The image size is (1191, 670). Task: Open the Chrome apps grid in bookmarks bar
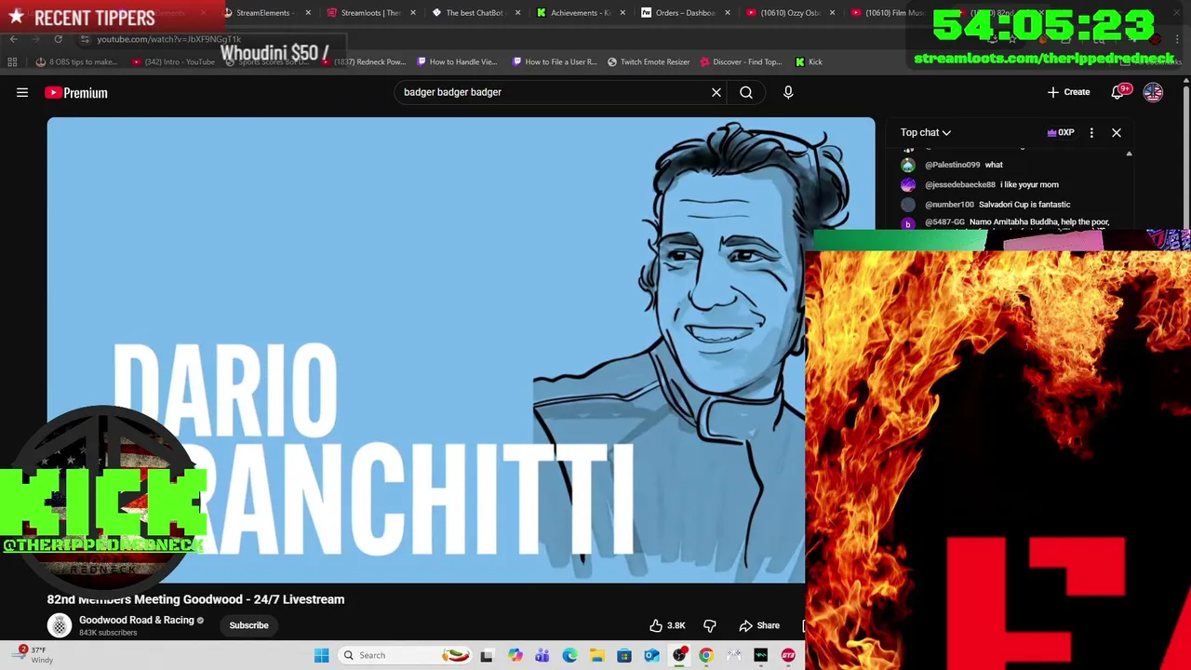12,61
